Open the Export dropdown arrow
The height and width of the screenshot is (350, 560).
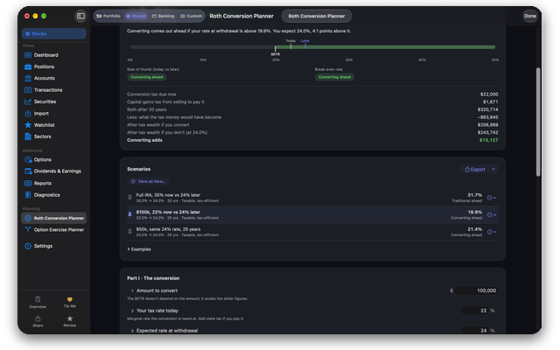point(493,169)
